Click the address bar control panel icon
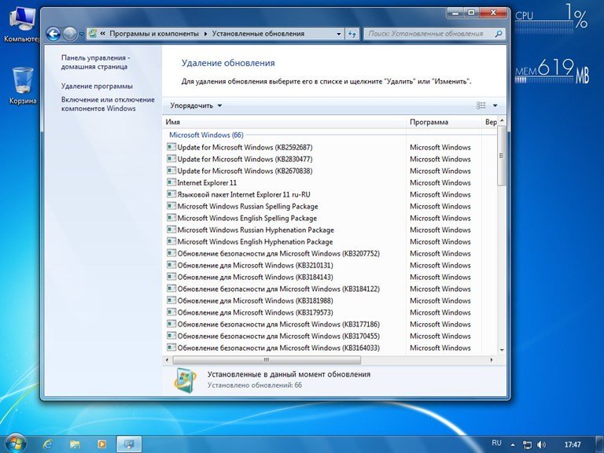 pos(93,34)
